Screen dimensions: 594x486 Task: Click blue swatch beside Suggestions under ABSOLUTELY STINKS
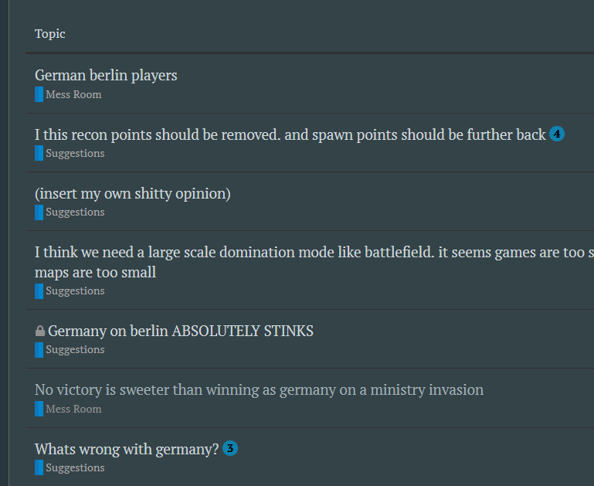click(39, 350)
